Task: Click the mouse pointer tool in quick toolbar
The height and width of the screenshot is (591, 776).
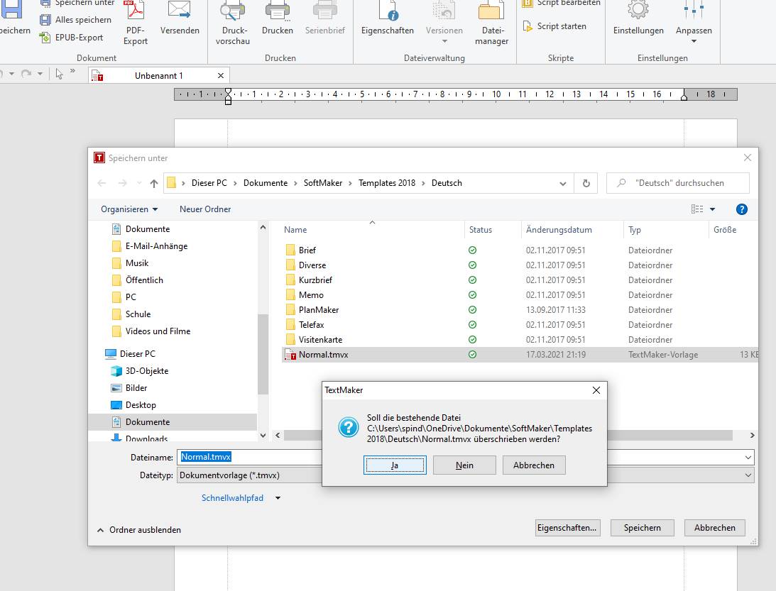Action: (x=60, y=74)
